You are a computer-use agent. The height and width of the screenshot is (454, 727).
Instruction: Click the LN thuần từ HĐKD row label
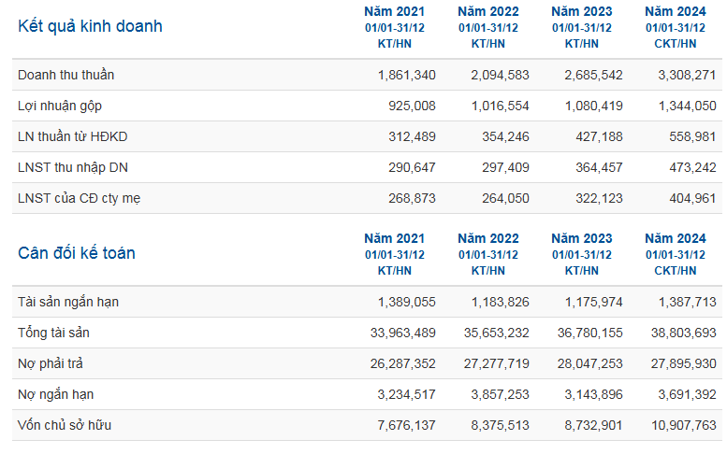coord(73,136)
